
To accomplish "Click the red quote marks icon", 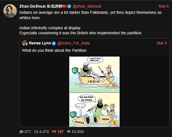I will (54, 132).
